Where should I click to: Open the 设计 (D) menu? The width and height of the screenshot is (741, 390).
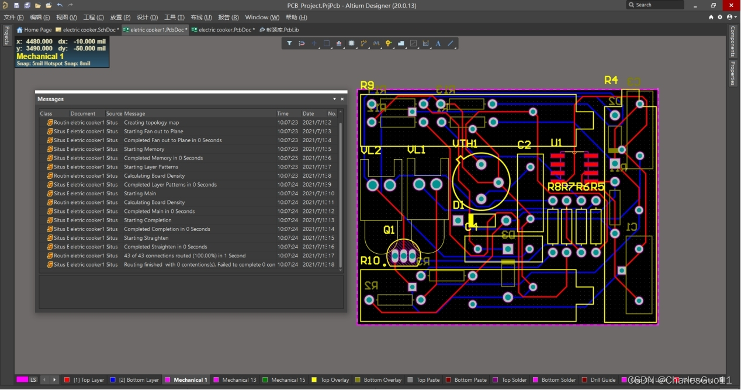[147, 18]
